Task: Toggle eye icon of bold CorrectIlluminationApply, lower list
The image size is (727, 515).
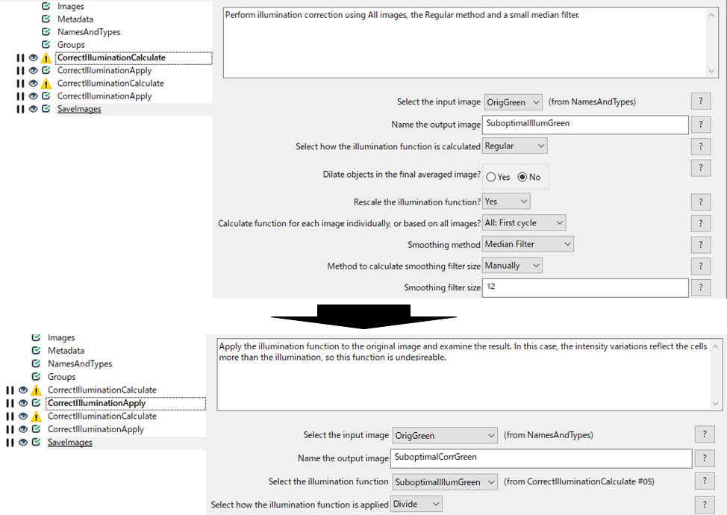Action: (22, 403)
